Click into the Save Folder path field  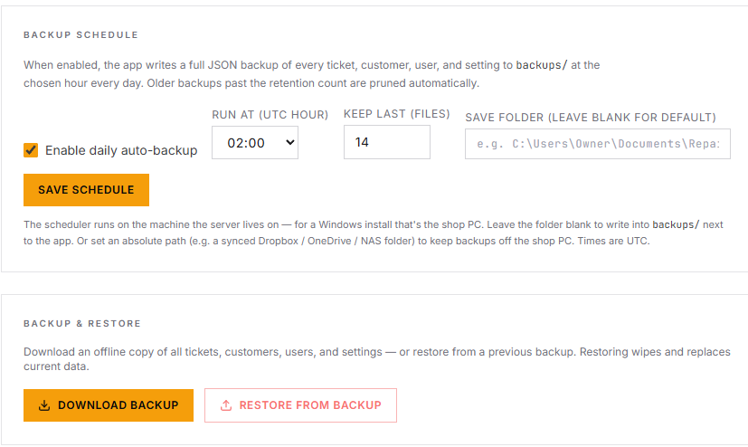coord(597,144)
